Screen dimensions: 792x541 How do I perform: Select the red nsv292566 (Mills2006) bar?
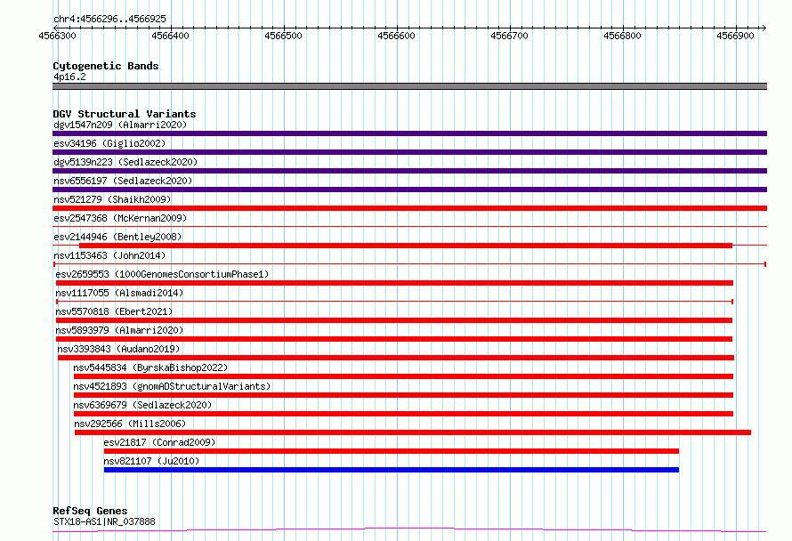[413, 432]
